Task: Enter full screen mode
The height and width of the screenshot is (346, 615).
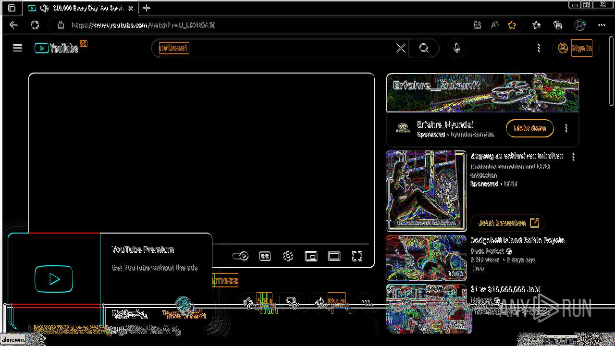Action: [x=357, y=256]
